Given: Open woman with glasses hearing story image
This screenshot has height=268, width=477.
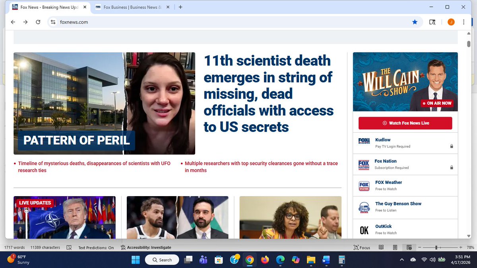Looking at the screenshot, I should tap(290, 217).
